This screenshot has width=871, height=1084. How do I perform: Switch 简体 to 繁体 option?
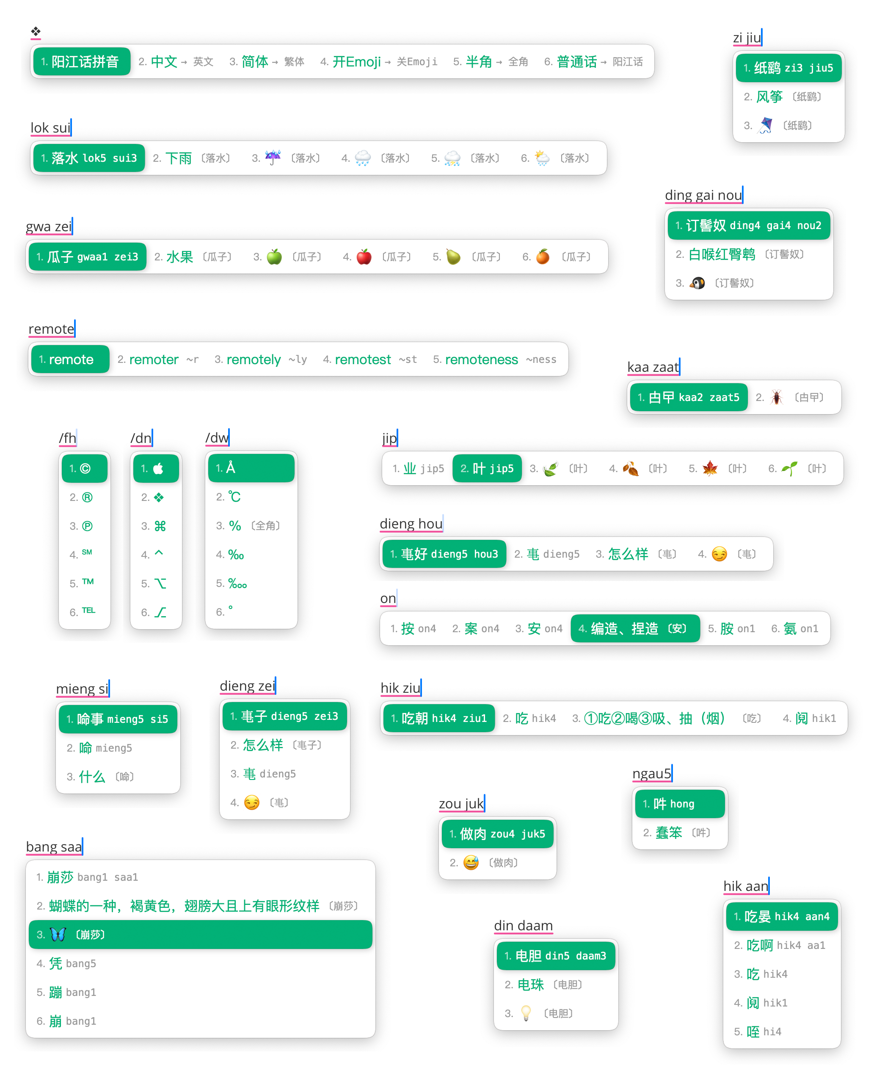267,61
